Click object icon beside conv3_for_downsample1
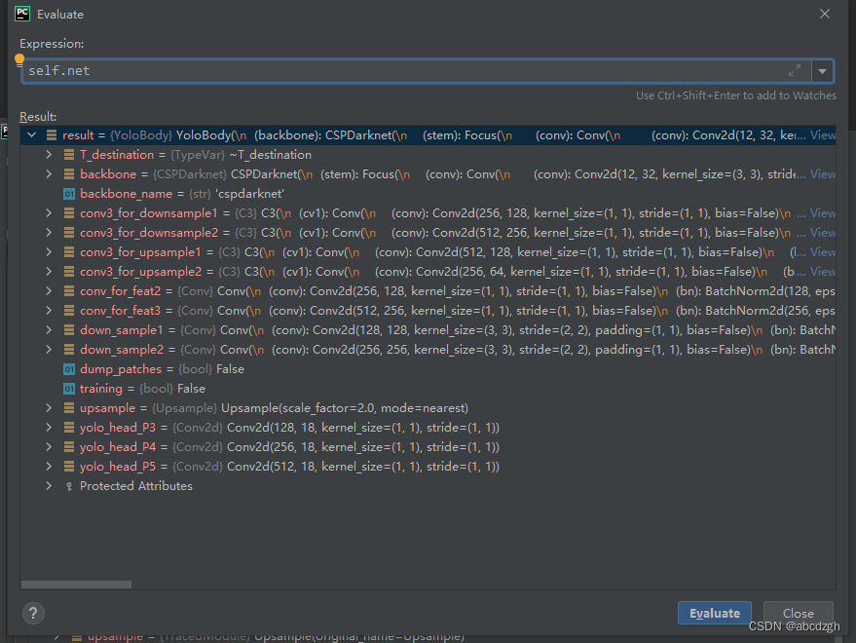This screenshot has width=856, height=643. point(69,213)
